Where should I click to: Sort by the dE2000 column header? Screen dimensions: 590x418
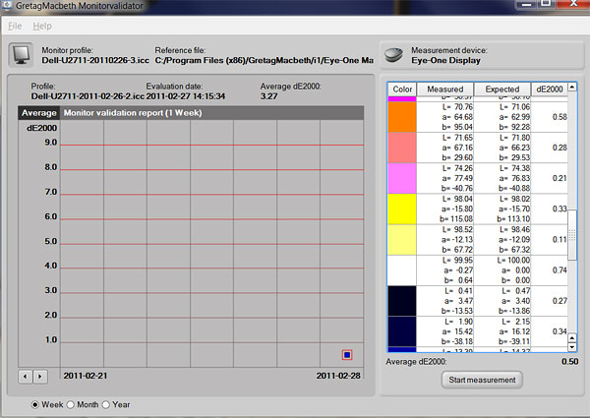click(x=550, y=90)
